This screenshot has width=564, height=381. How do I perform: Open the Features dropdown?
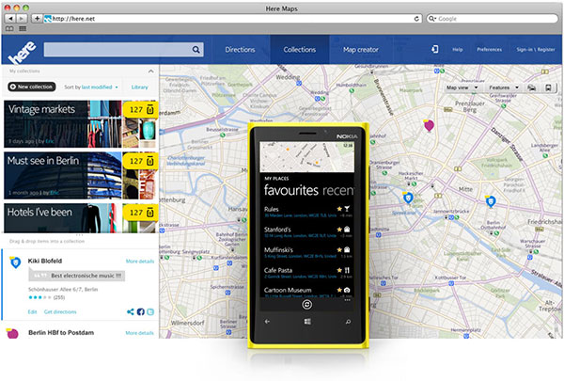tap(504, 87)
